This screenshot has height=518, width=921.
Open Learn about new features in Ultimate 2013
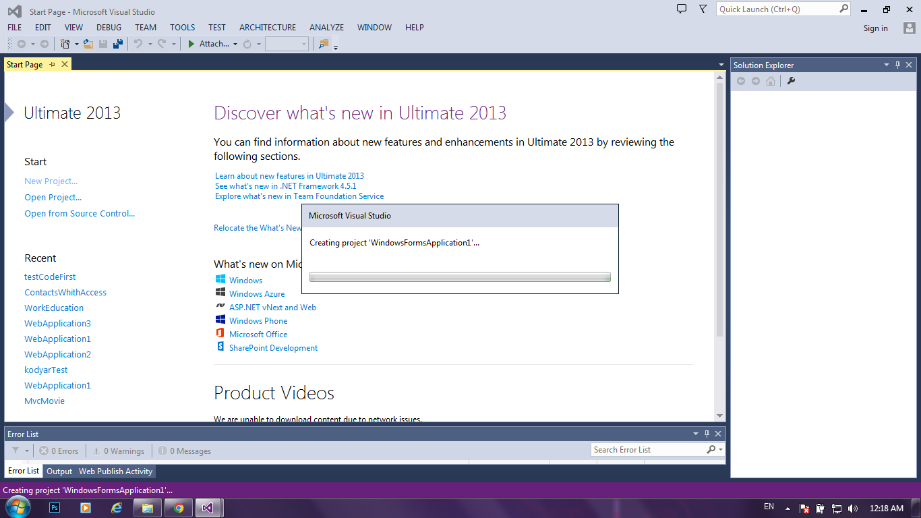(289, 176)
